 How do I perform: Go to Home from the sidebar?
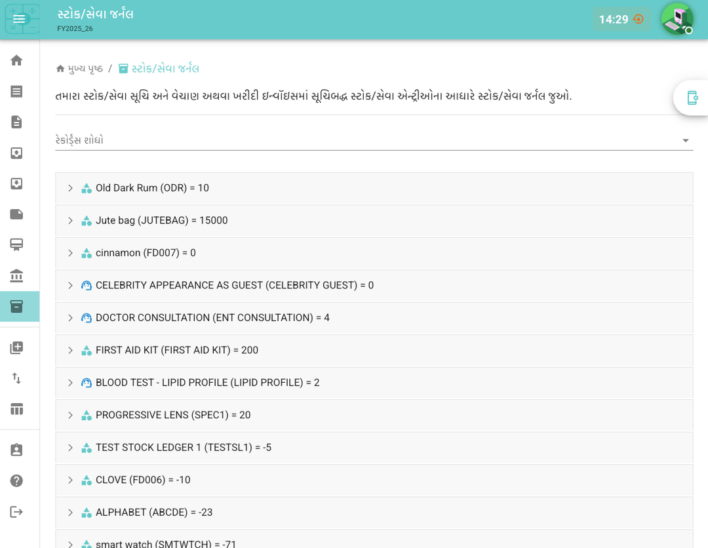click(x=16, y=60)
